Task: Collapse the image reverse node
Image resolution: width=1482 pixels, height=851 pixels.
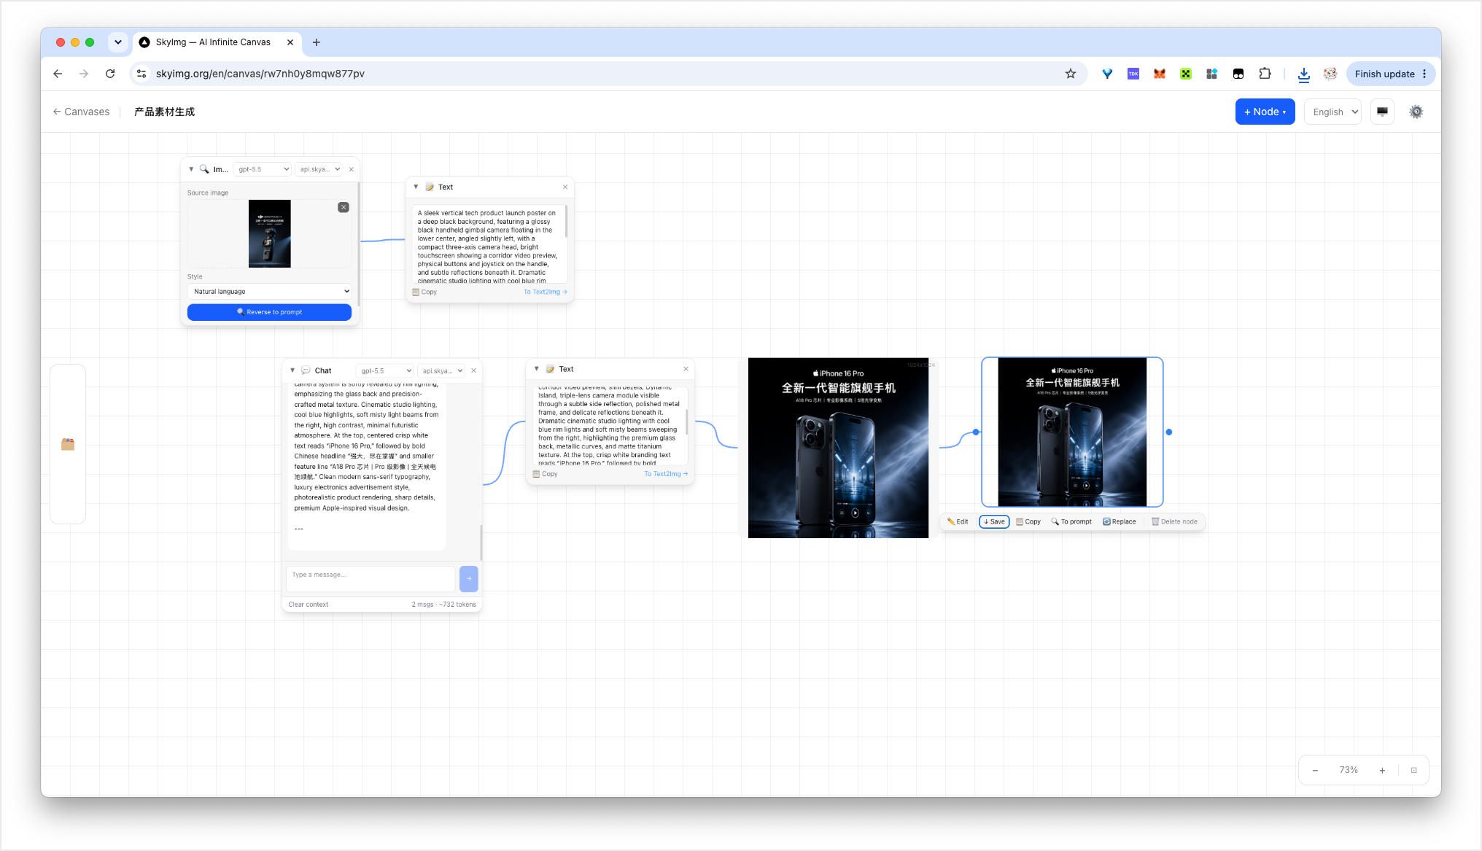Action: tap(191, 169)
